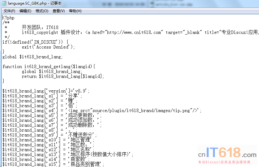Click the 's13' line '地区排序'
The image size is (259, 167).
(68, 154)
